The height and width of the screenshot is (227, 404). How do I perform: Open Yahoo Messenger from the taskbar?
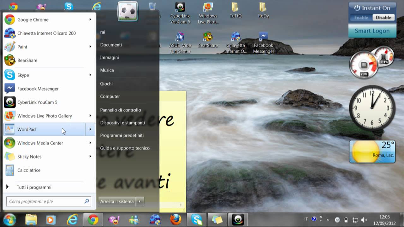coord(114,219)
